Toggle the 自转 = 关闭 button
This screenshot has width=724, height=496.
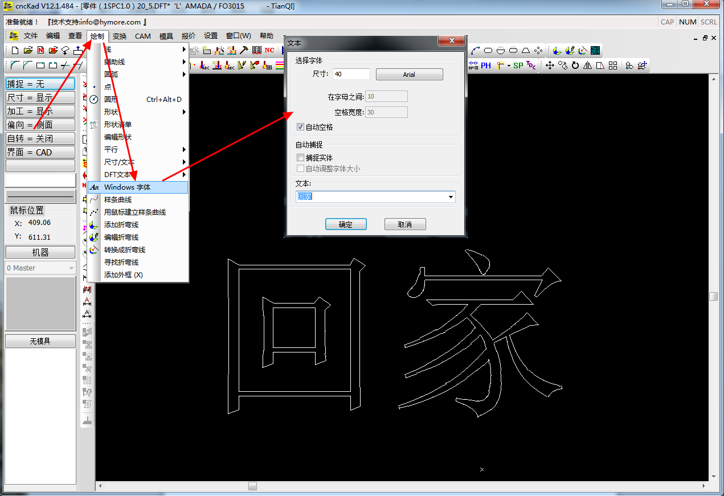[40, 138]
